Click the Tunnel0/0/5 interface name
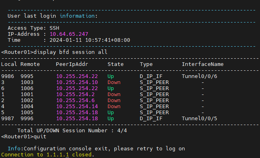Image resolution: width=260 pixels, height=158 pixels. click(x=200, y=119)
